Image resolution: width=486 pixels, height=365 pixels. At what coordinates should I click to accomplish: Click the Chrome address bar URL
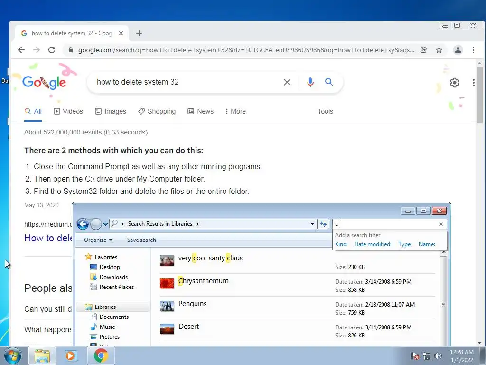point(246,50)
